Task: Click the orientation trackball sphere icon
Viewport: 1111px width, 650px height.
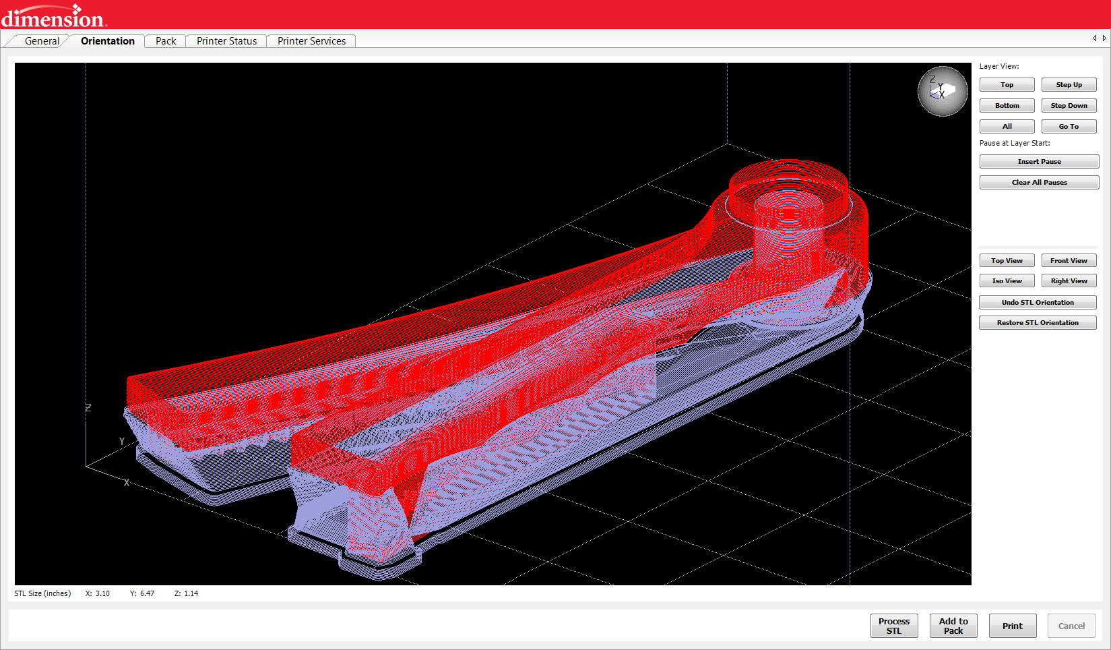Action: [x=943, y=92]
